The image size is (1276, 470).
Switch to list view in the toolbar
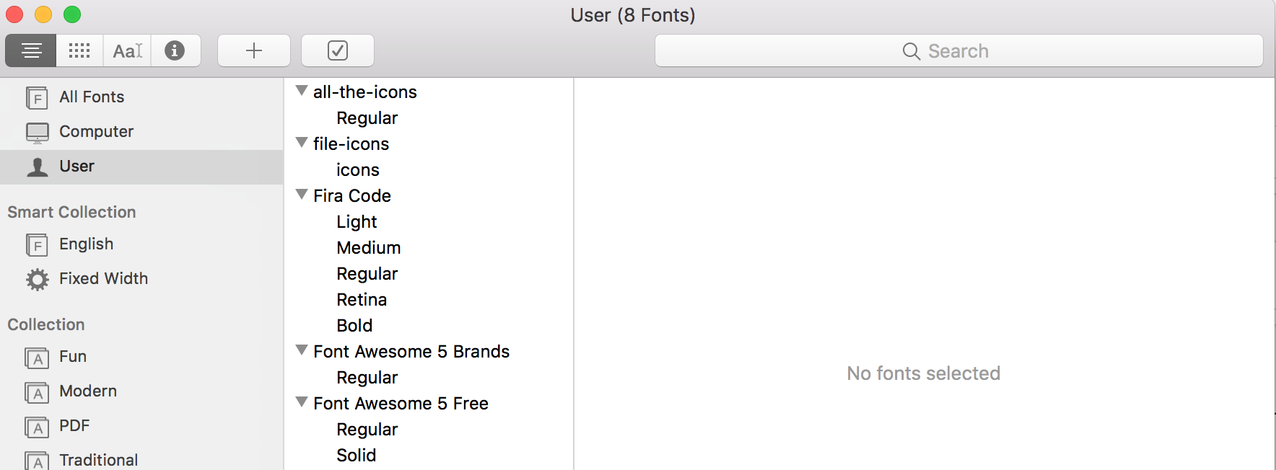30,50
